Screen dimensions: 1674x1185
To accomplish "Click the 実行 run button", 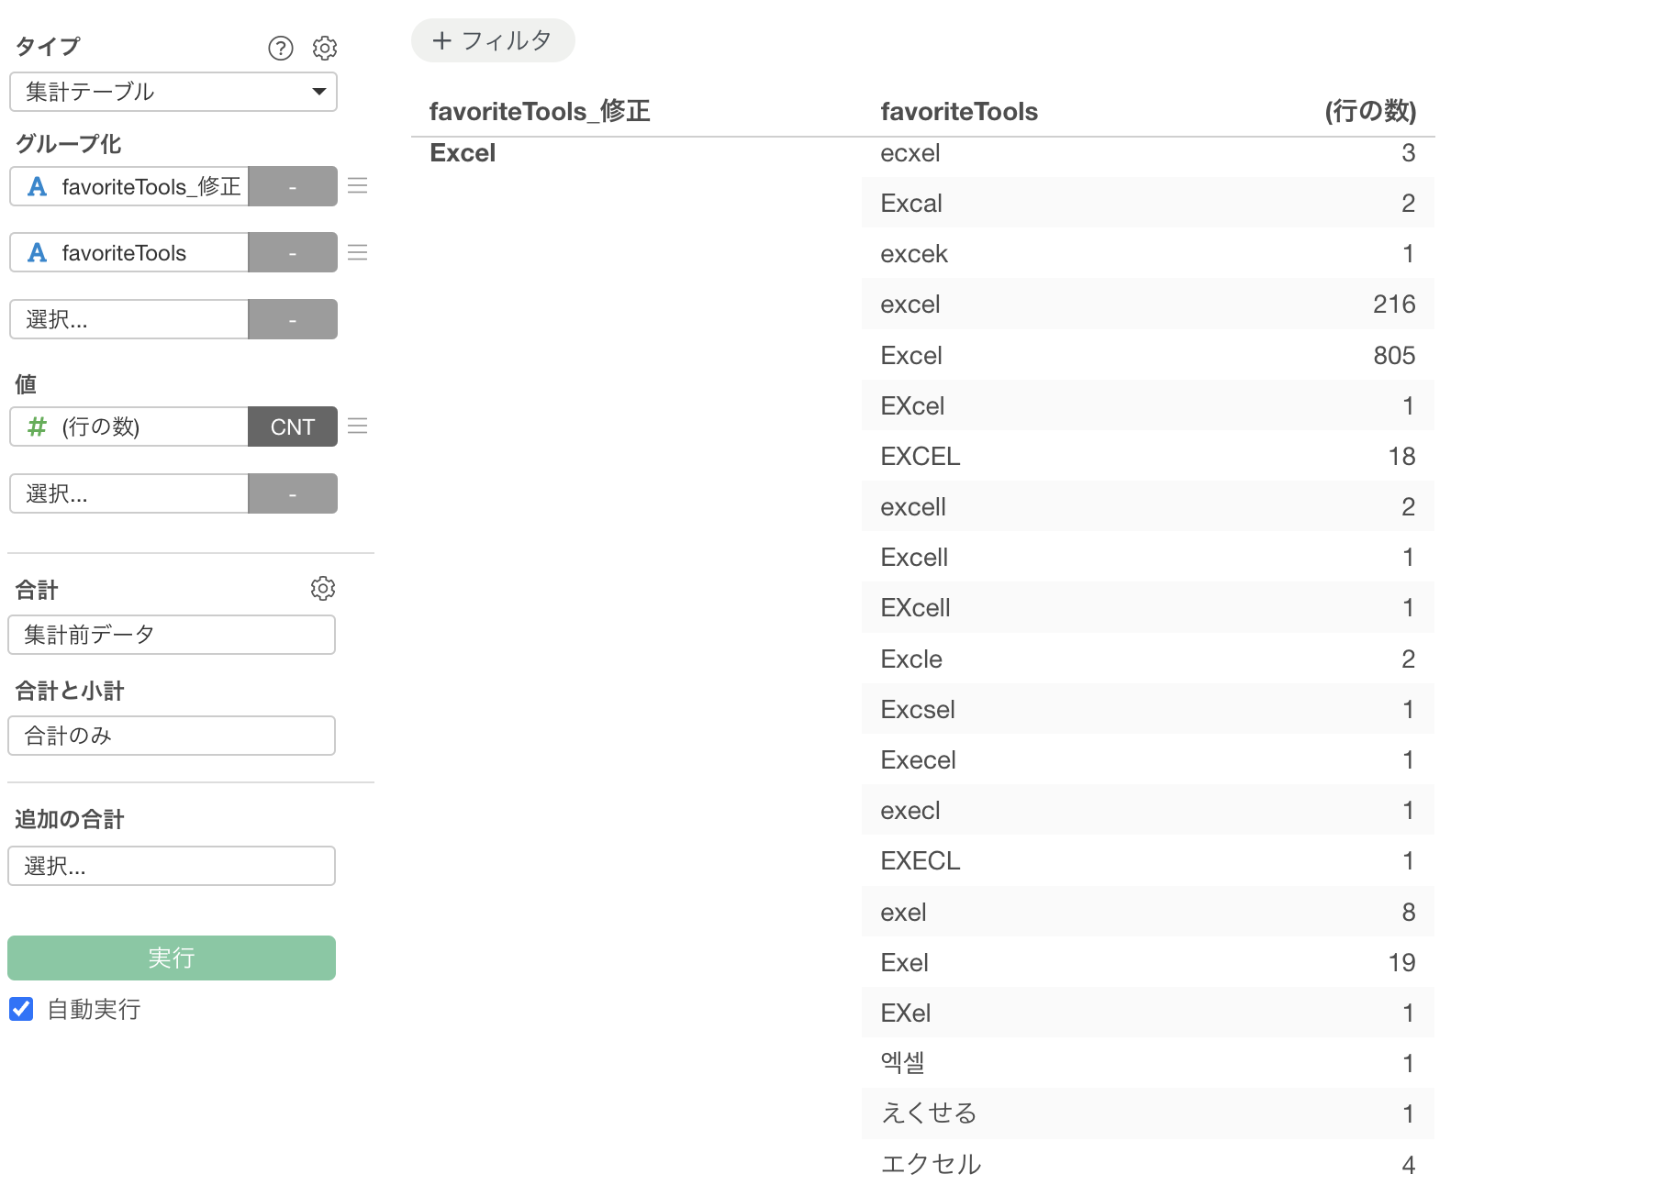I will coord(172,958).
